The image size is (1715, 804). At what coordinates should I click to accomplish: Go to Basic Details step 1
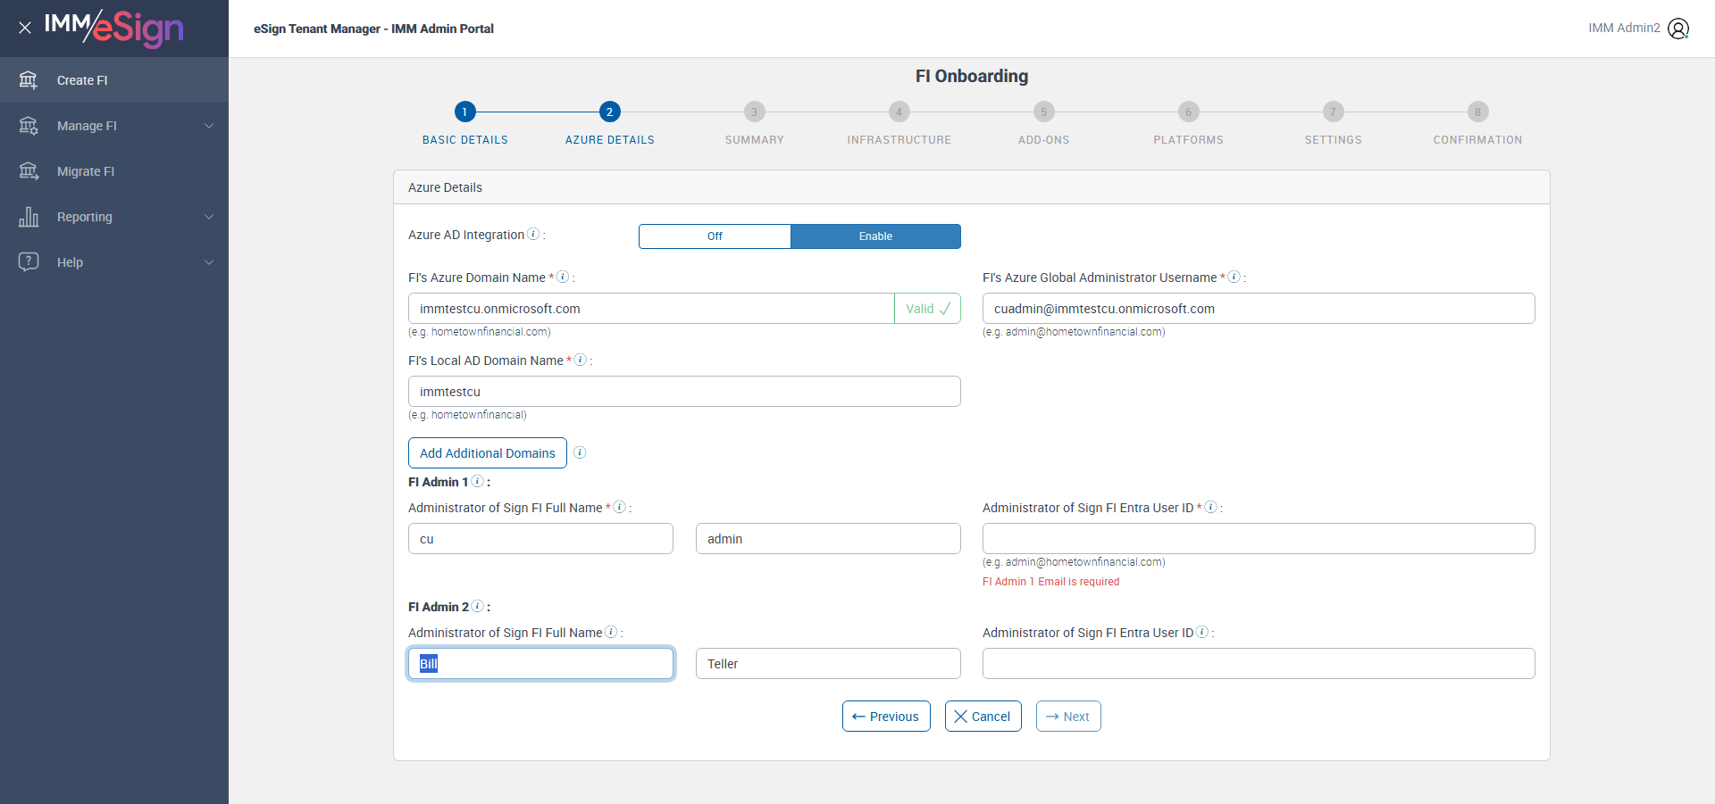click(x=464, y=112)
